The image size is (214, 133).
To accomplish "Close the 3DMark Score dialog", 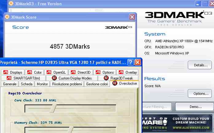I will tap(132, 17).
